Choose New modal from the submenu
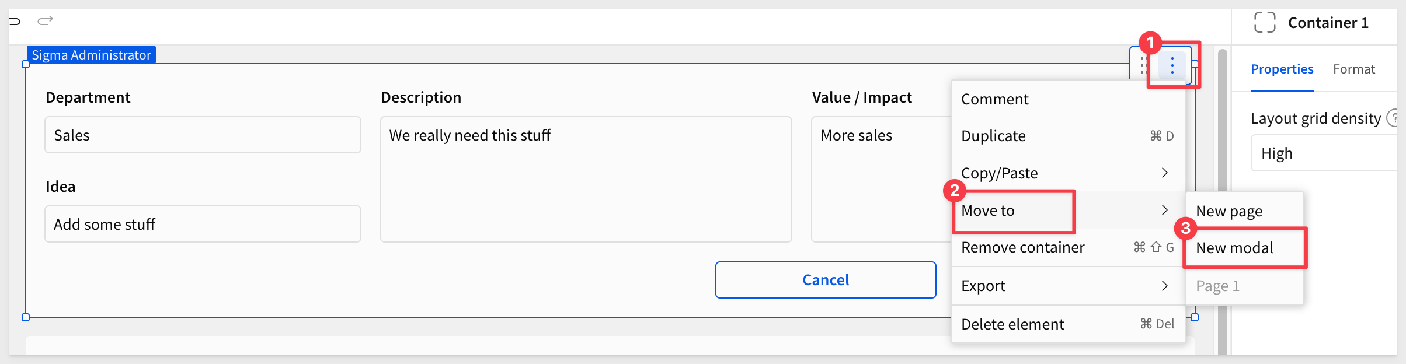This screenshot has height=364, width=1406. (1244, 248)
